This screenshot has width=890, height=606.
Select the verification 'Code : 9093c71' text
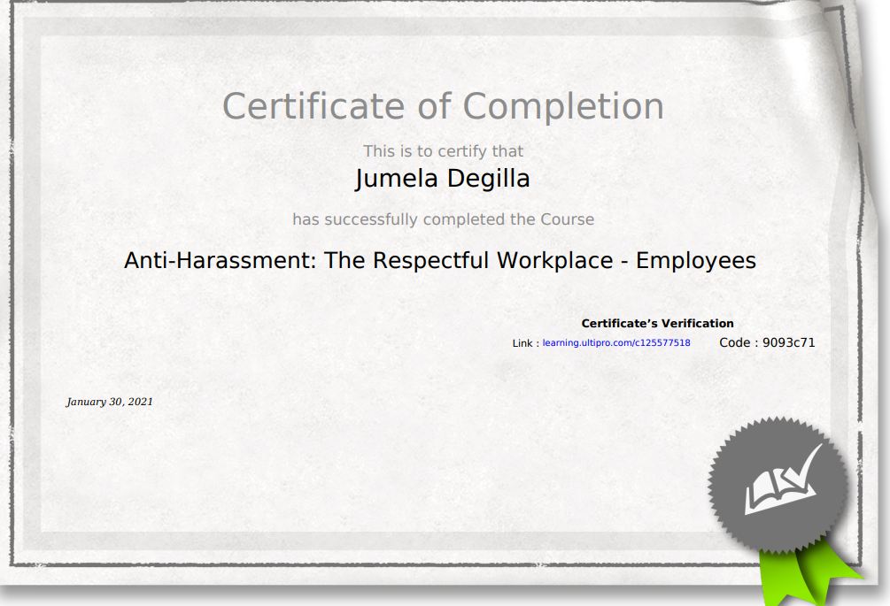(x=767, y=342)
